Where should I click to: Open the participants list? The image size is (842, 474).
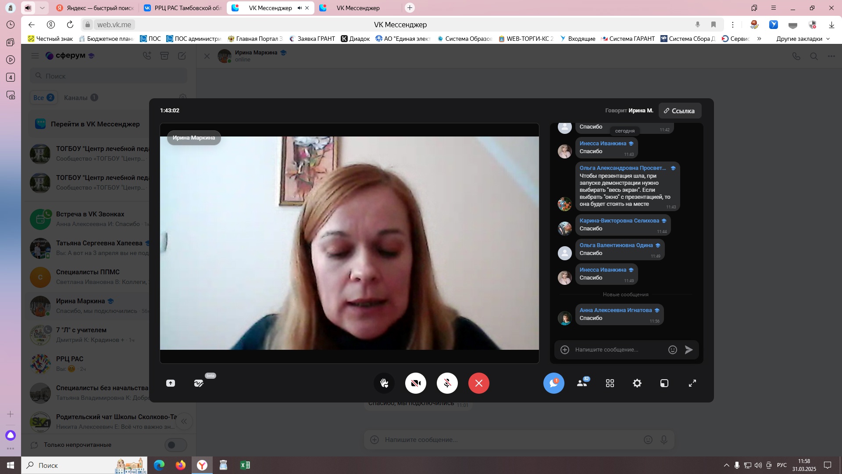(x=582, y=383)
